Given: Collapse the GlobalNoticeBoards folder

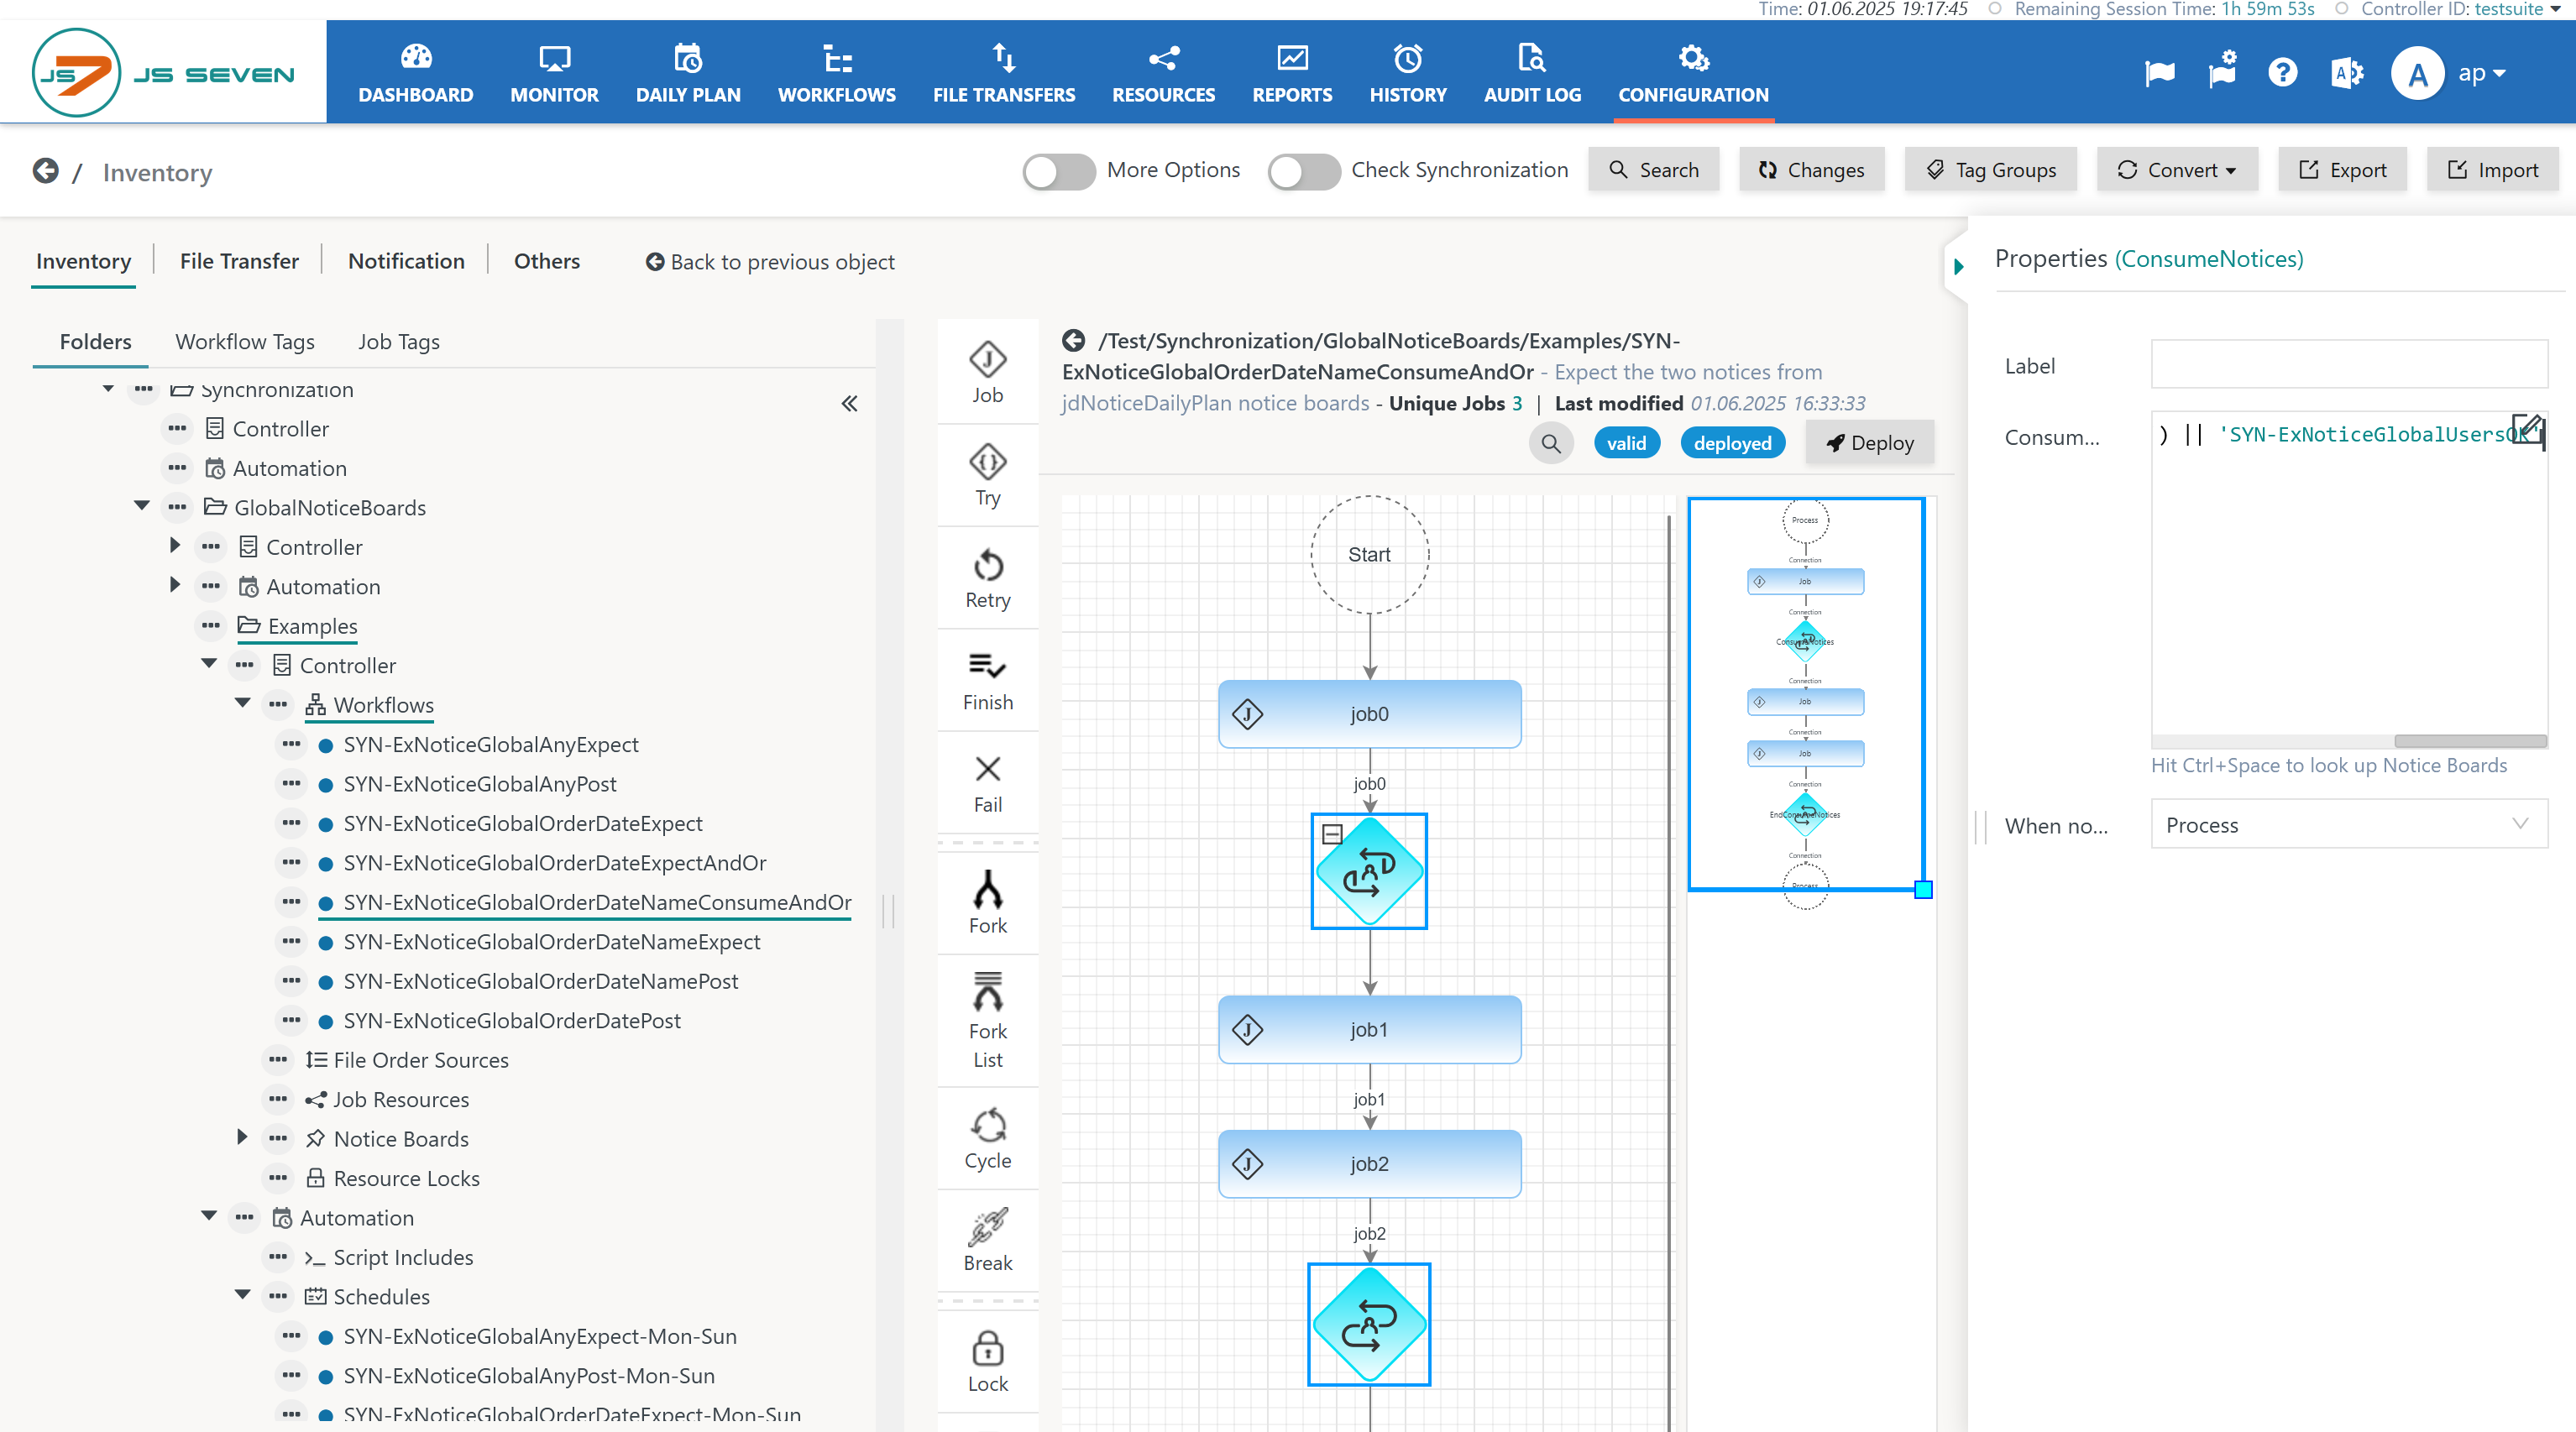Looking at the screenshot, I should [x=142, y=506].
